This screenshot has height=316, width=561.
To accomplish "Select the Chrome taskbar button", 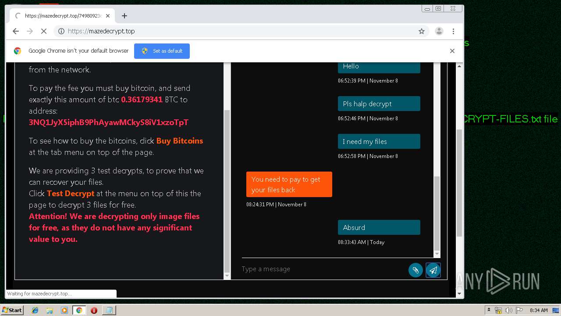I will click(x=79, y=310).
